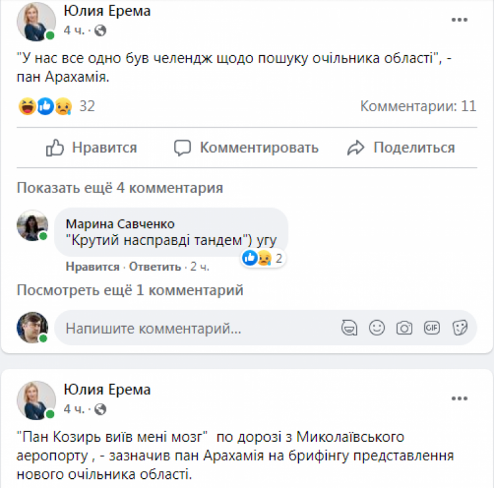This screenshot has height=488, width=494.
Task: Click the avatar sticker icon in the comment box
Action: (x=349, y=327)
